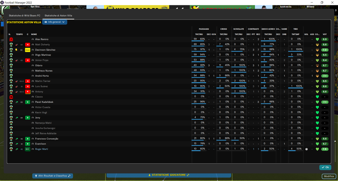The height and width of the screenshot is (181, 338).
Task: Open player Otávio
Action: click(39, 65)
